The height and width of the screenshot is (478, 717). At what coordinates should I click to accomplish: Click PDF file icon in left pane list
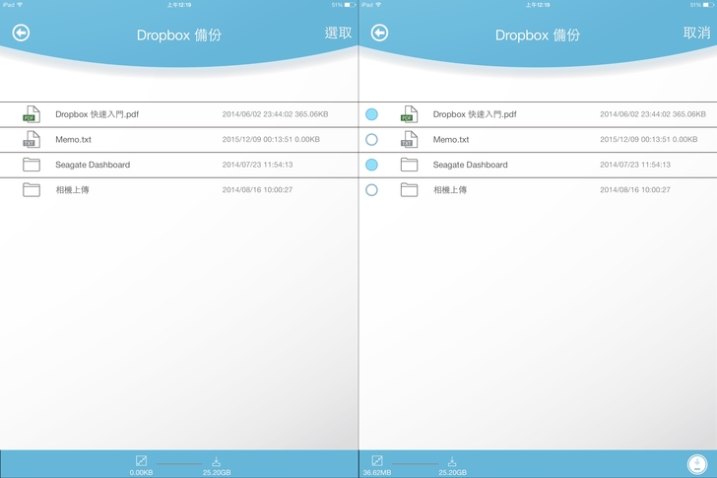(32, 114)
